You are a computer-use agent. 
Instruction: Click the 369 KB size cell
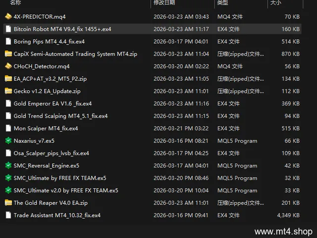click(x=291, y=104)
